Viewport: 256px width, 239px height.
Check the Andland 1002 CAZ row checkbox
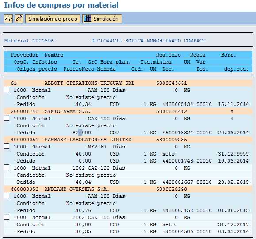click(7, 216)
